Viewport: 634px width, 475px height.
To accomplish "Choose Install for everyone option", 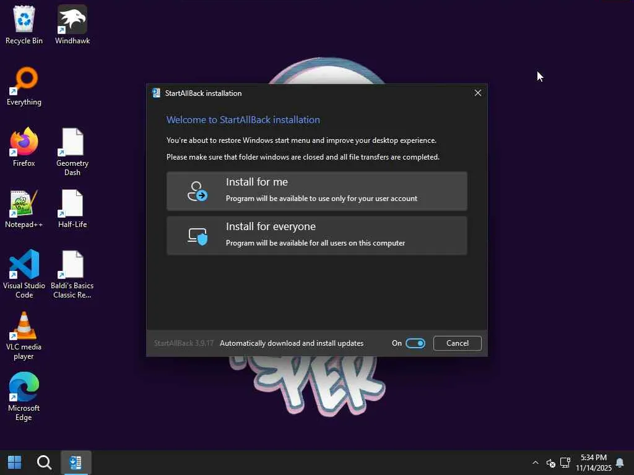I will [316, 236].
